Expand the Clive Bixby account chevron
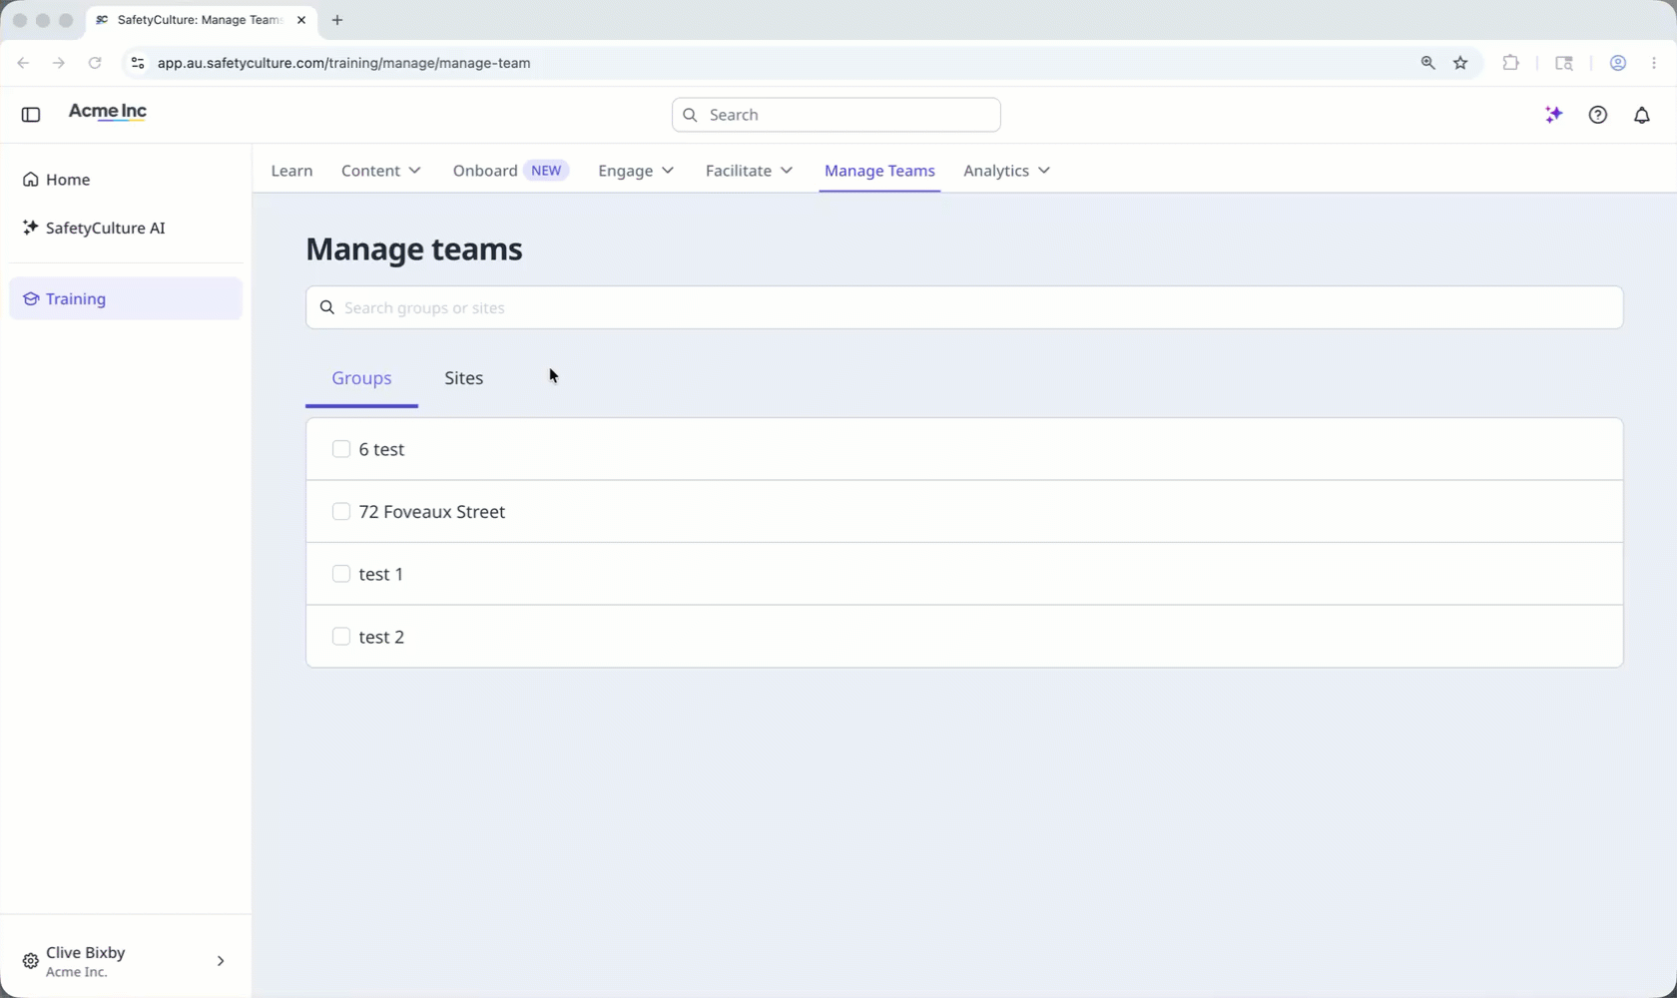Viewport: 1677px width, 998px height. pyautogui.click(x=221, y=961)
